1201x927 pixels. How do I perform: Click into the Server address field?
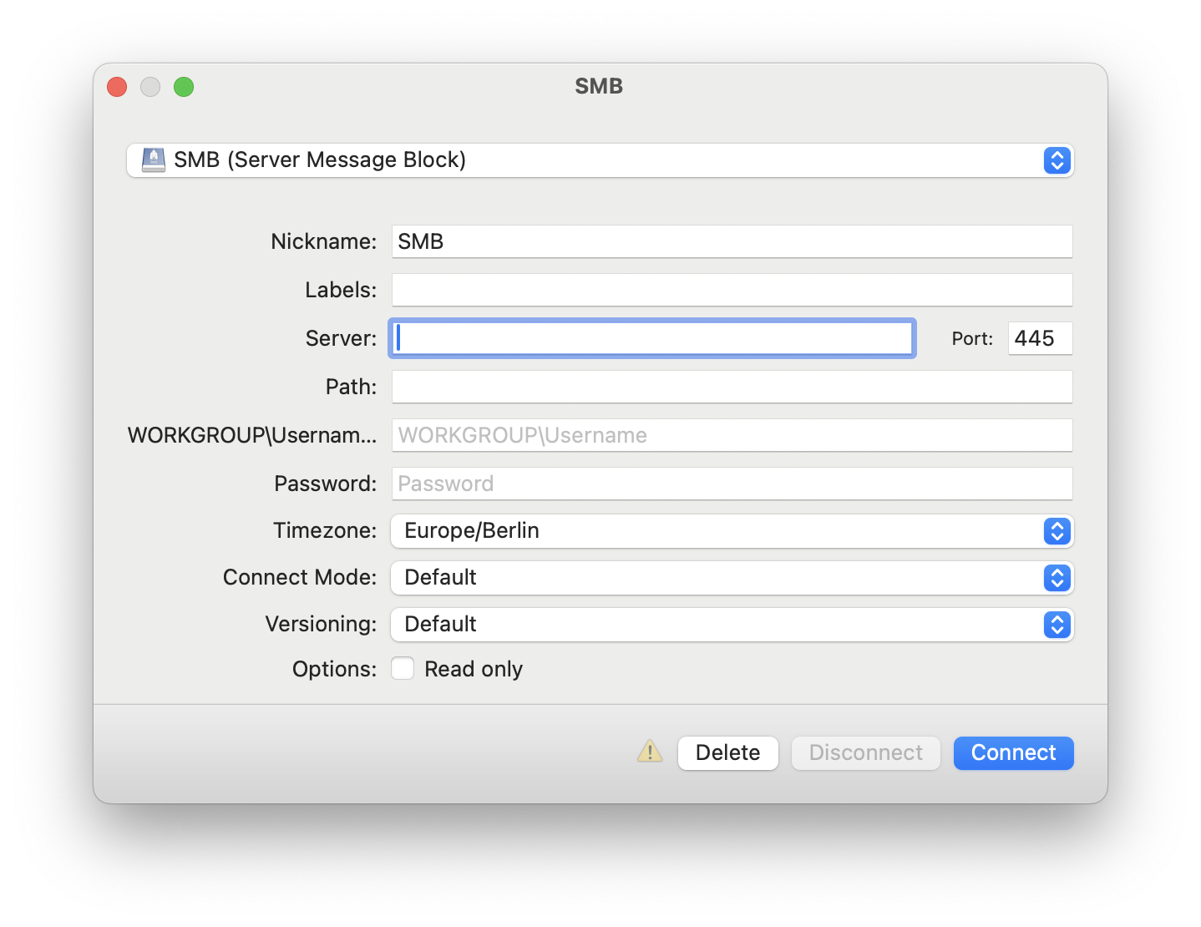point(652,338)
